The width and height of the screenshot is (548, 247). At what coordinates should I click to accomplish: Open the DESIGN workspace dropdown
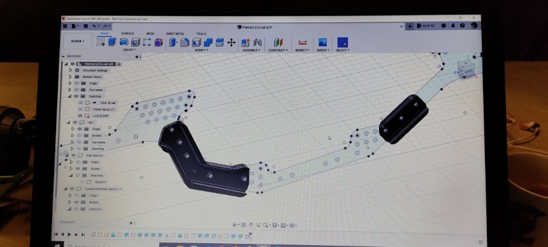(x=78, y=41)
